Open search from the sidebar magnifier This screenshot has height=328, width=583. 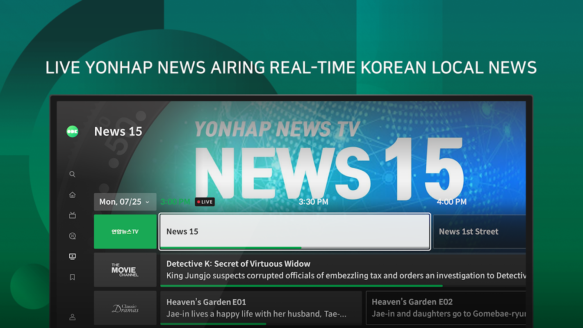pyautogui.click(x=73, y=174)
